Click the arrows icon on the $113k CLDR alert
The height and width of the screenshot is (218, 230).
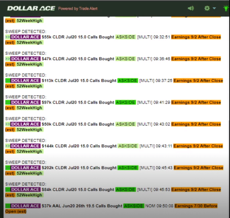pyautogui.click(x=8, y=81)
